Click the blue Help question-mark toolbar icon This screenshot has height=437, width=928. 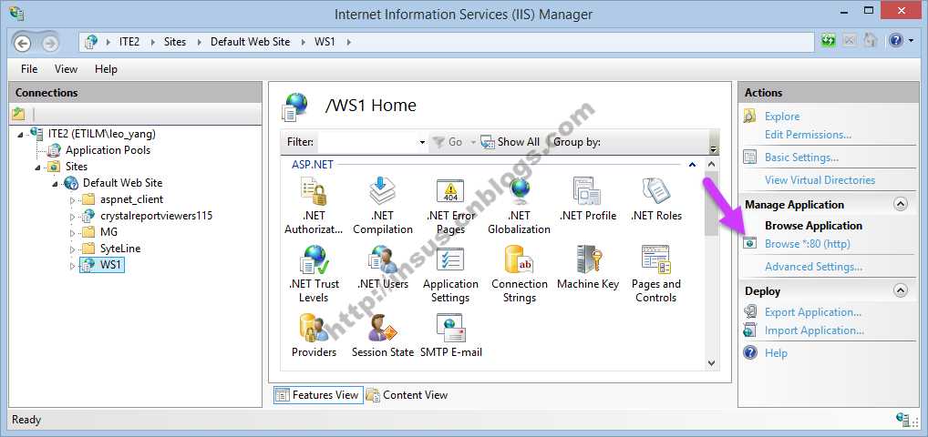896,41
